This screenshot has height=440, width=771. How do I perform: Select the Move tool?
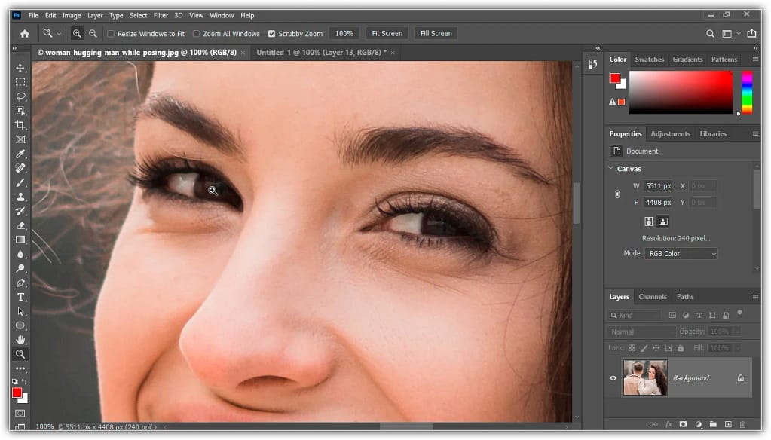click(x=20, y=68)
